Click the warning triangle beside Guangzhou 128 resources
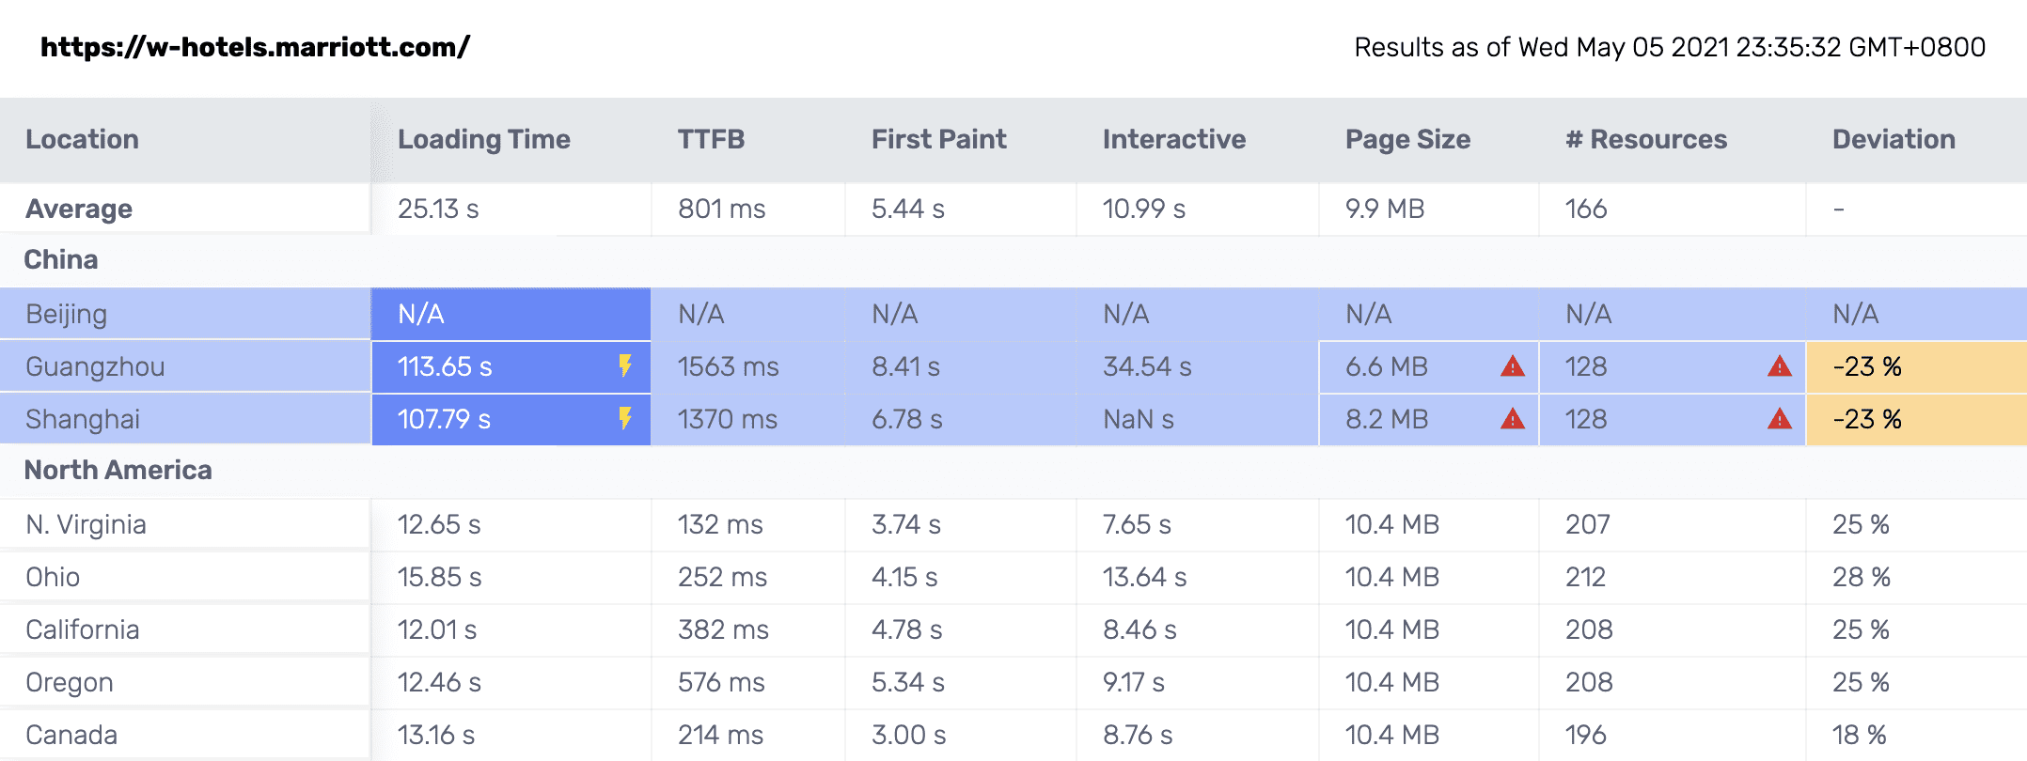This screenshot has width=2027, height=761. [x=1780, y=366]
